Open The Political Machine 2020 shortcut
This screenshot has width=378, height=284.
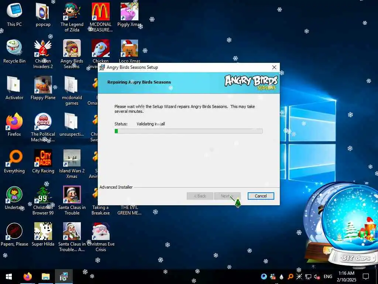pyautogui.click(x=43, y=127)
